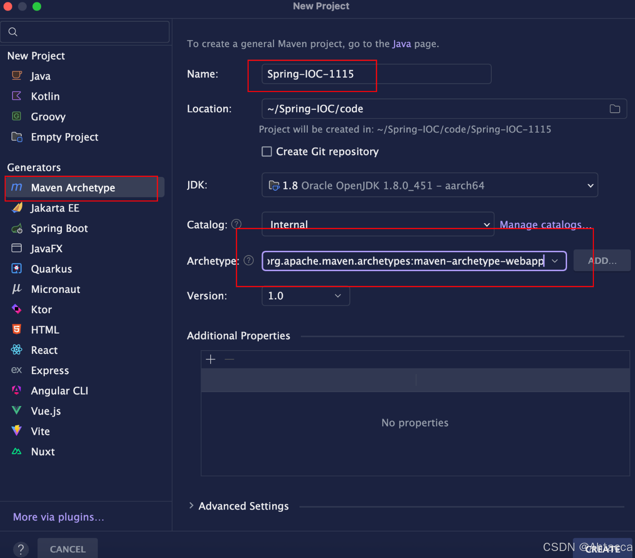Expand the Archetype combo box arrow
635x558 pixels.
tap(555, 261)
